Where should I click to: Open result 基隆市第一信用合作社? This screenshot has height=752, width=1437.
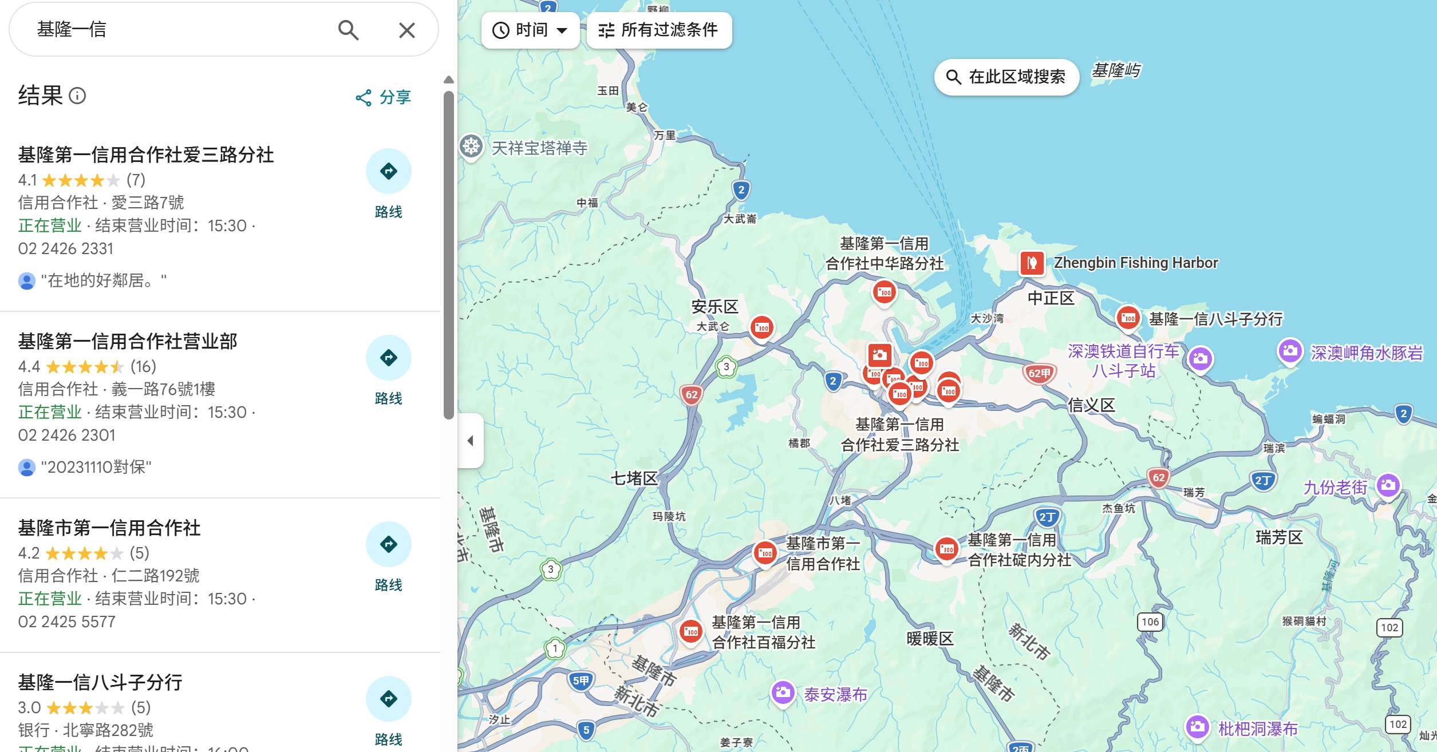click(109, 528)
